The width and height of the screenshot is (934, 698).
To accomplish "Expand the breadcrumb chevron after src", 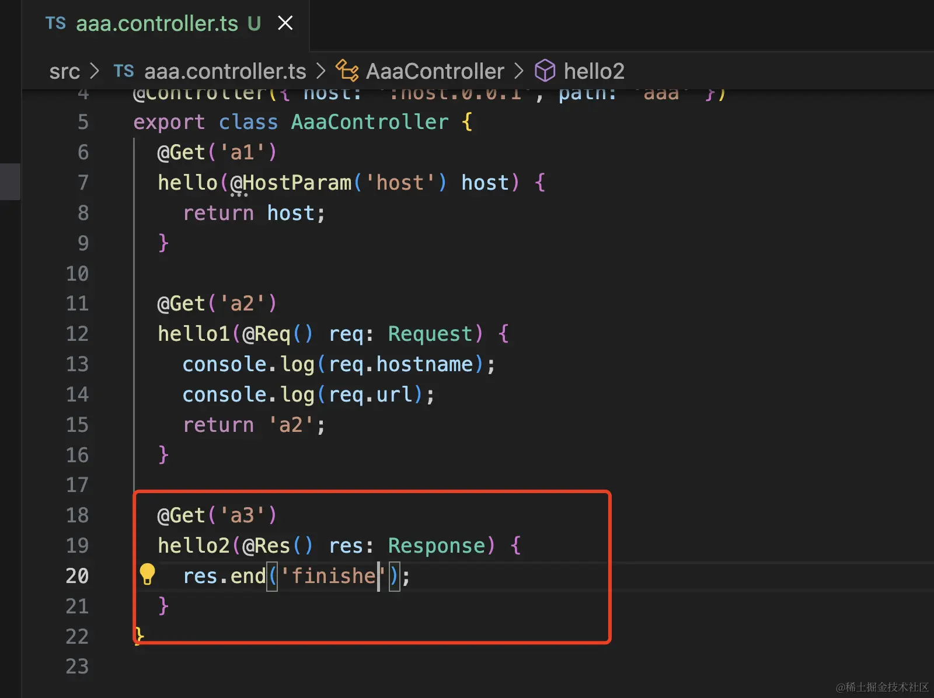I will click(95, 71).
